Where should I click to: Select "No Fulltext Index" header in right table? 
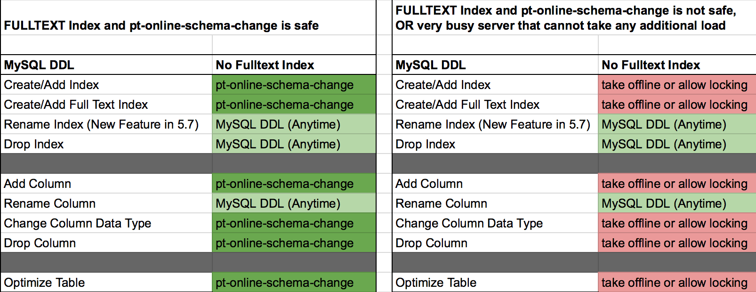(651, 65)
